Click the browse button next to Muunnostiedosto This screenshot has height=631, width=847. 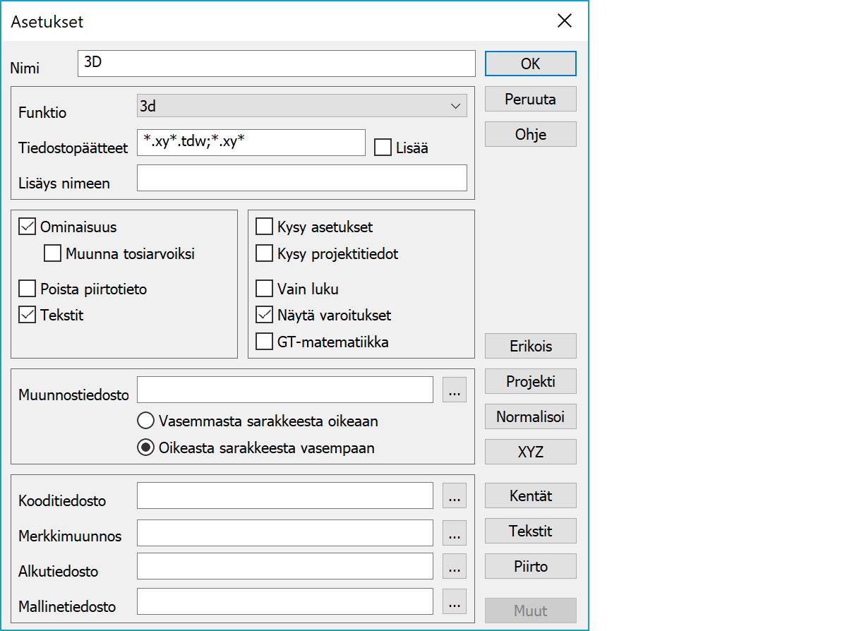click(455, 390)
